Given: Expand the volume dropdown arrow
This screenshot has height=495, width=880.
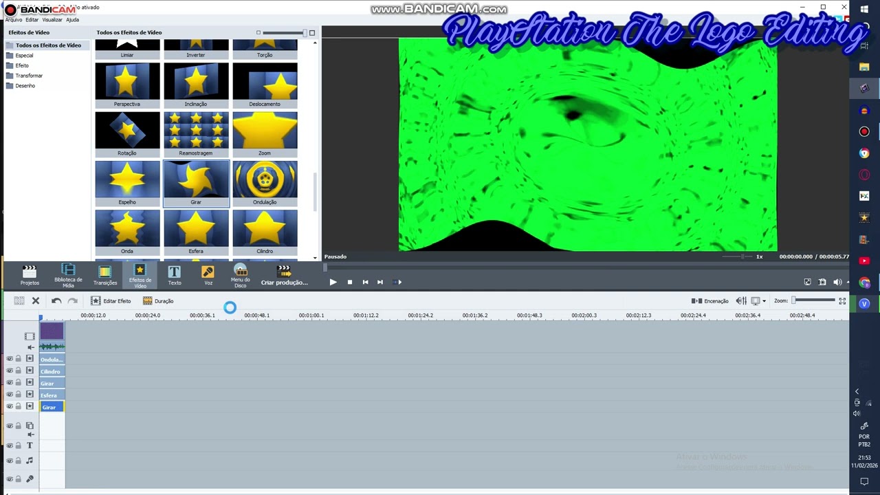Looking at the screenshot, I should [x=847, y=282].
